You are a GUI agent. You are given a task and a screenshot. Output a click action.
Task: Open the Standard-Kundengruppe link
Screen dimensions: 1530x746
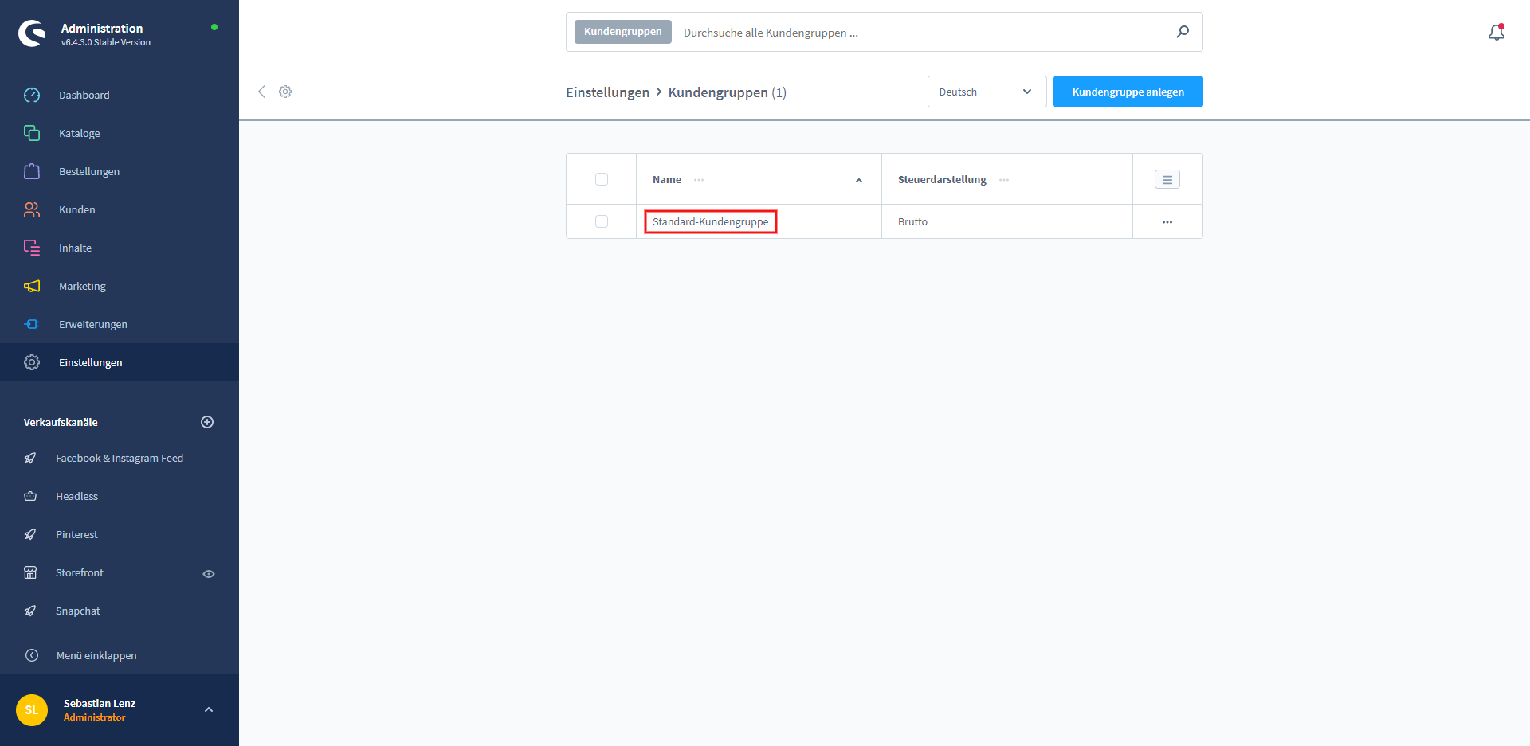pos(711,221)
